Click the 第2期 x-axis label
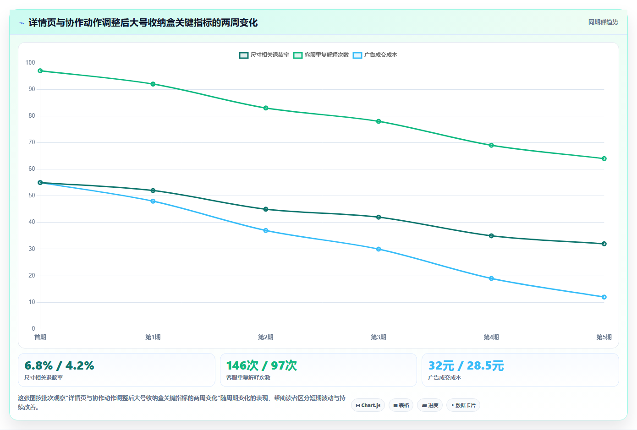637x430 pixels. coord(266,337)
